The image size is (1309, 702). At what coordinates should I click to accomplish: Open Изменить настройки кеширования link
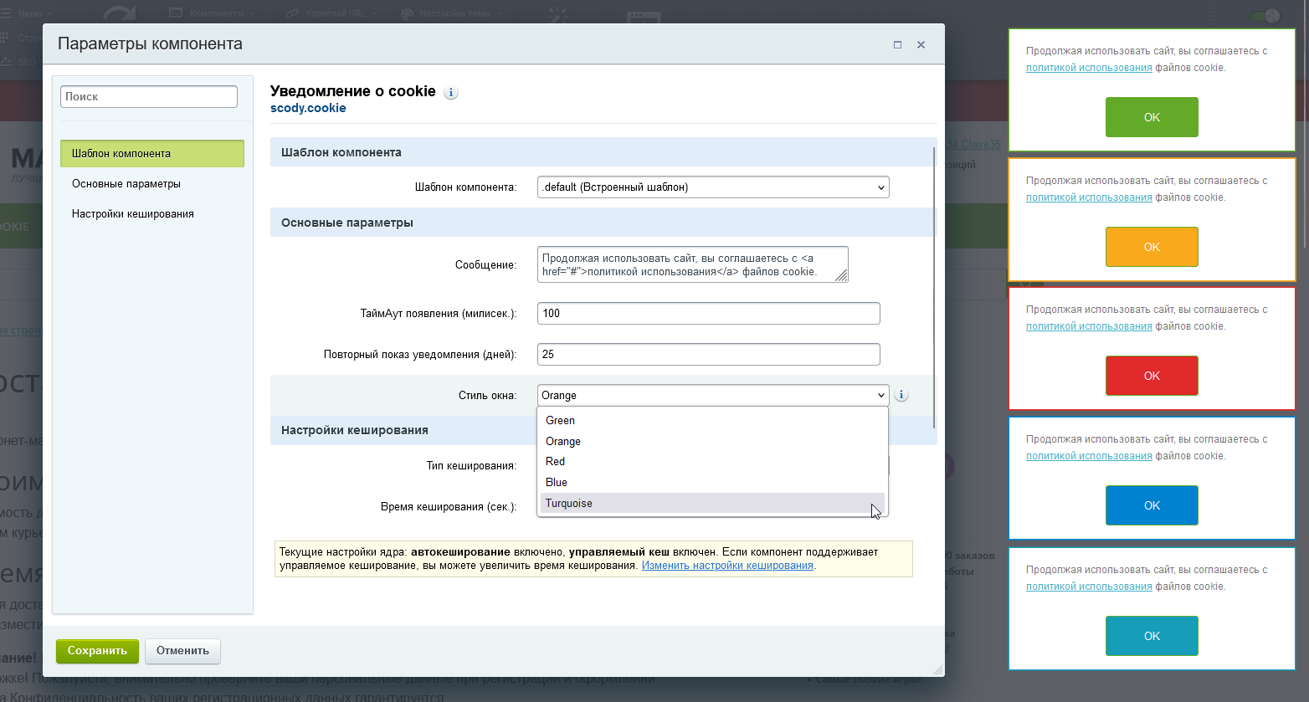727,566
